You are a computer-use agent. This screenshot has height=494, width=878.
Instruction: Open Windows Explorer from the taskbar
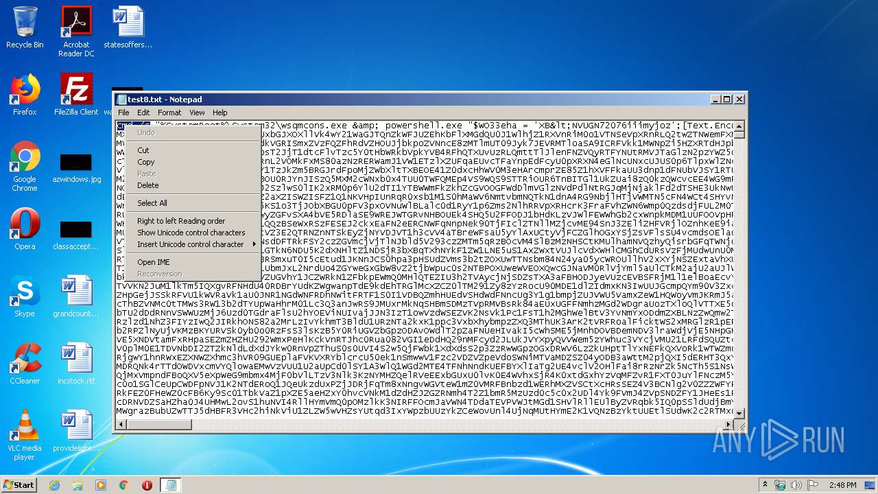point(78,485)
